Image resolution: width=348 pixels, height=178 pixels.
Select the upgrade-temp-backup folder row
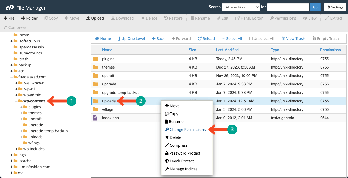(219, 93)
